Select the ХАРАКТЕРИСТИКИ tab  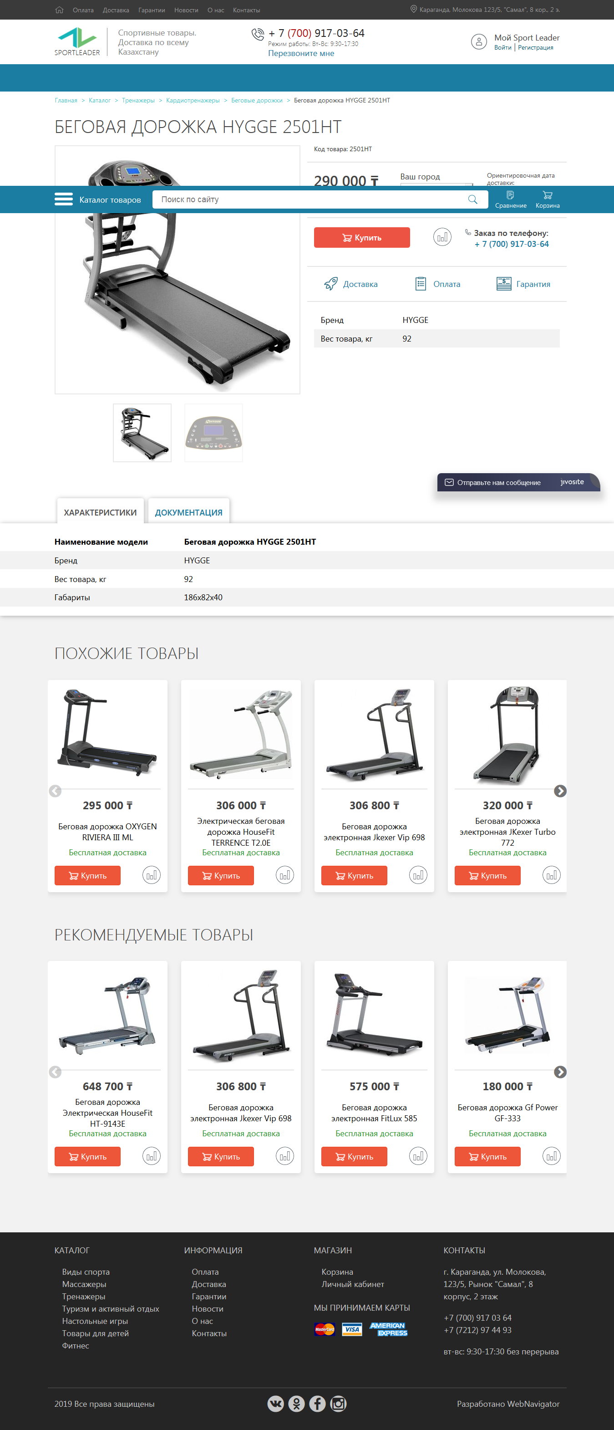tap(101, 512)
